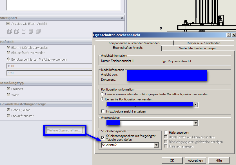Click the lower 1:10 scale field
This screenshot has height=165, width=236.
49,73
